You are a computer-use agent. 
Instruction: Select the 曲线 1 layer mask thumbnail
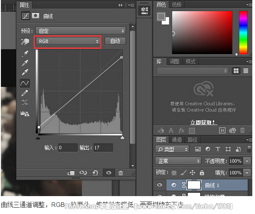(x=194, y=185)
